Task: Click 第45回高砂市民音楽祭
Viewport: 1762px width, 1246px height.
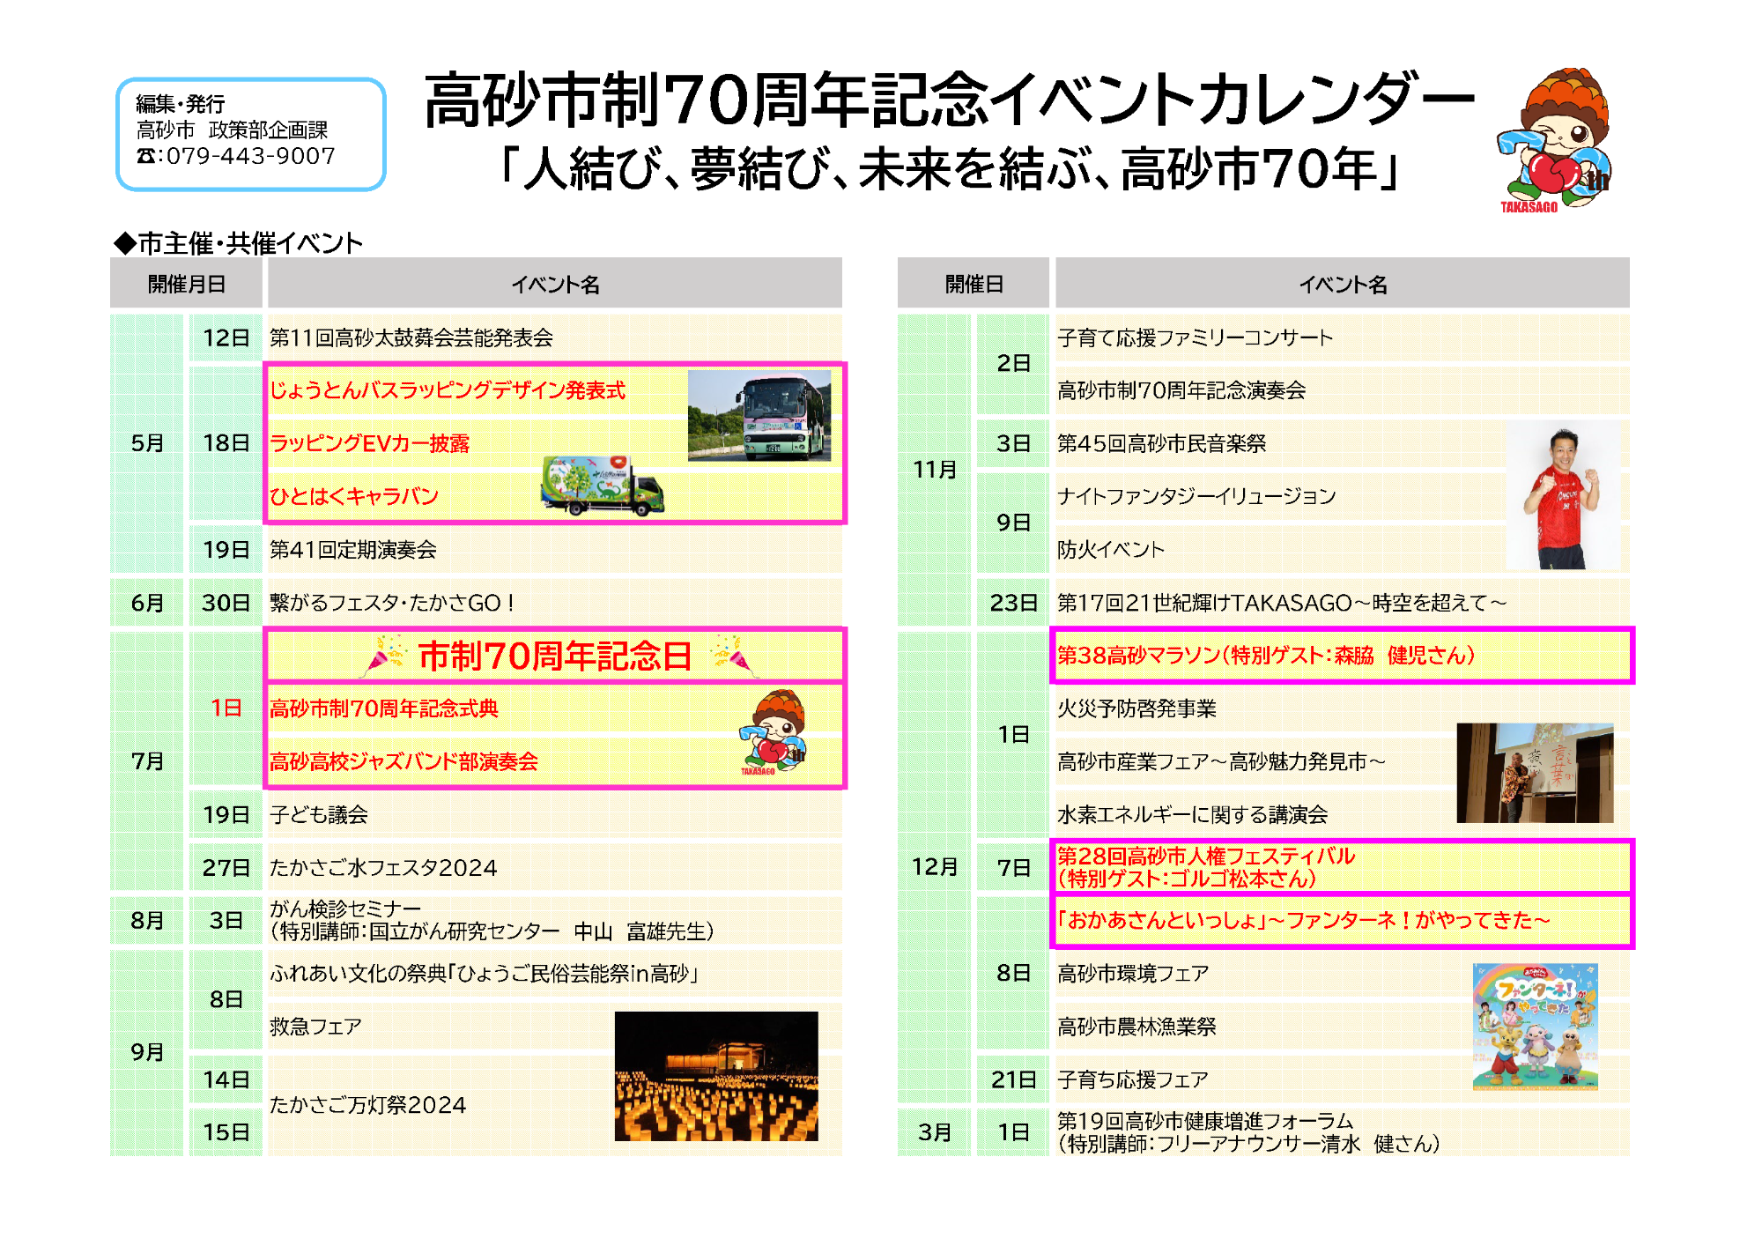Action: (1162, 443)
